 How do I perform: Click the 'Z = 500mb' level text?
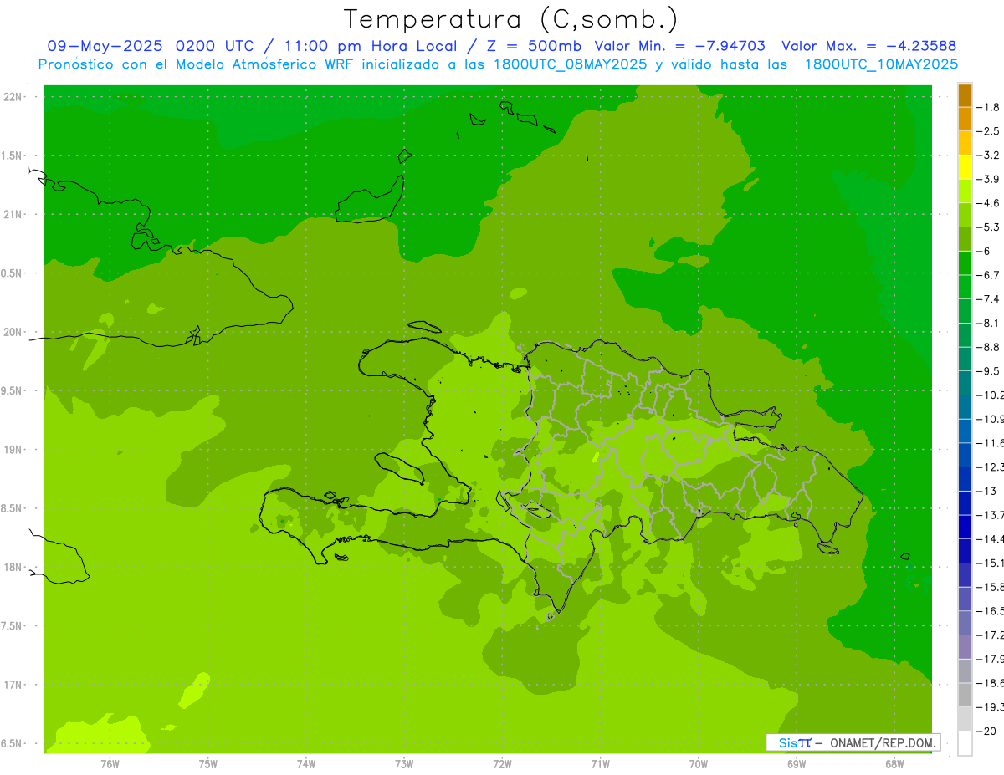click(535, 46)
